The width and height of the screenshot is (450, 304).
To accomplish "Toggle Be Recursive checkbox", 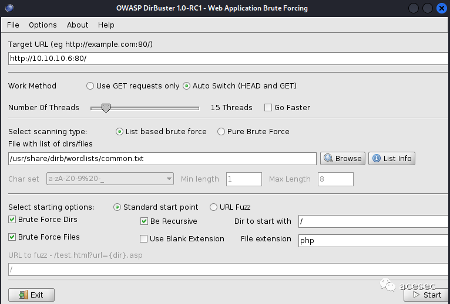I will (144, 221).
